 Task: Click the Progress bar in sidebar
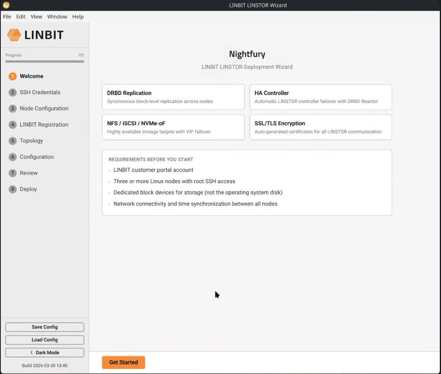click(x=45, y=62)
